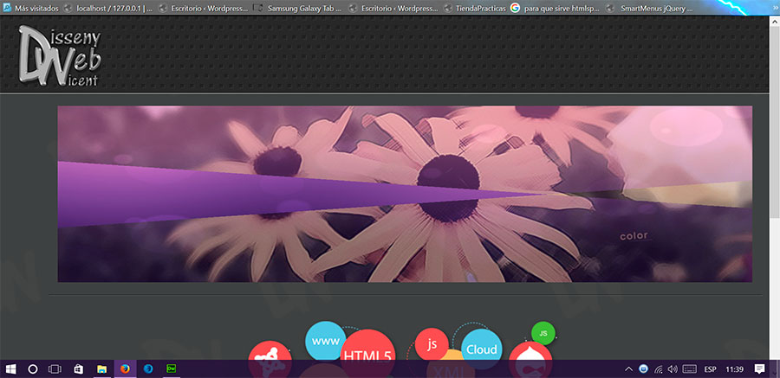Open the touch keyboard tray icon
Screen dimensions: 780x378
pos(690,369)
